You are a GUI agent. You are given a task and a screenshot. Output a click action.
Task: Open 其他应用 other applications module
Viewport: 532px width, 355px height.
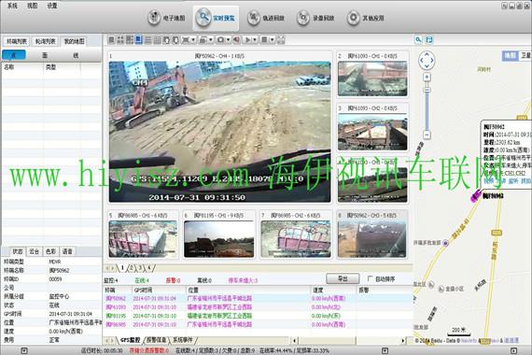(366, 18)
